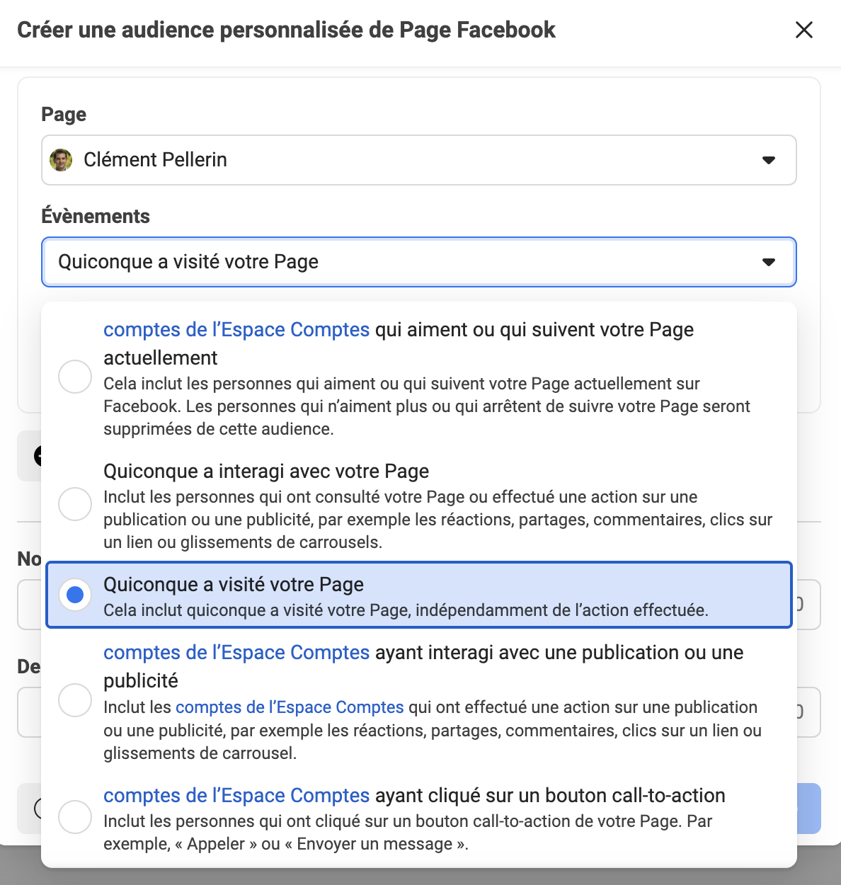Viewport: 841px width, 885px height.
Task: Select the radio for accounts liking or following Page
Action: 75,376
